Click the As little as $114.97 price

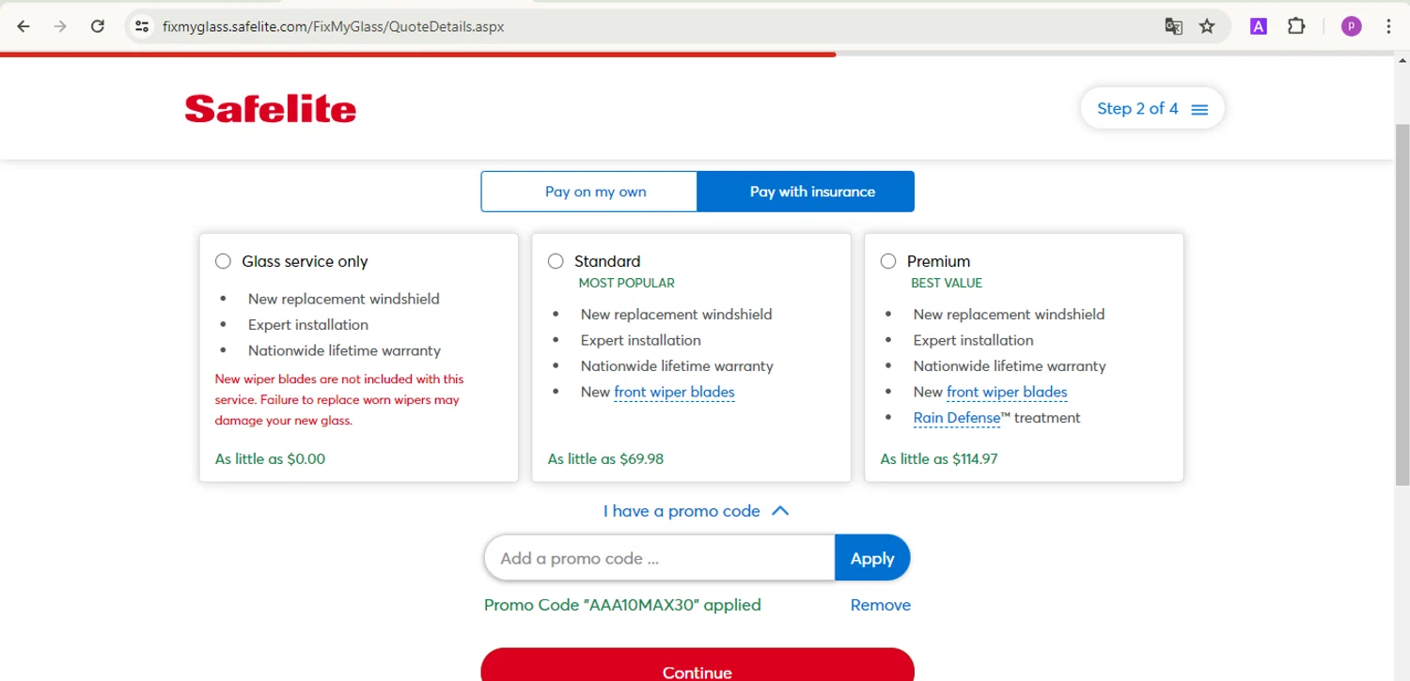pos(939,459)
